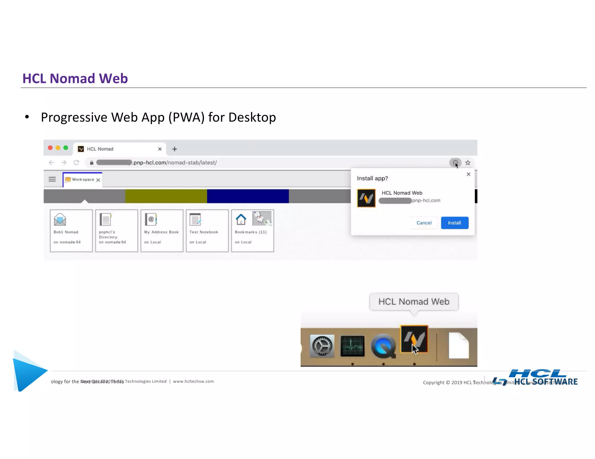
Task: Close the HCL Nomad browser tab
Action: click(x=159, y=149)
